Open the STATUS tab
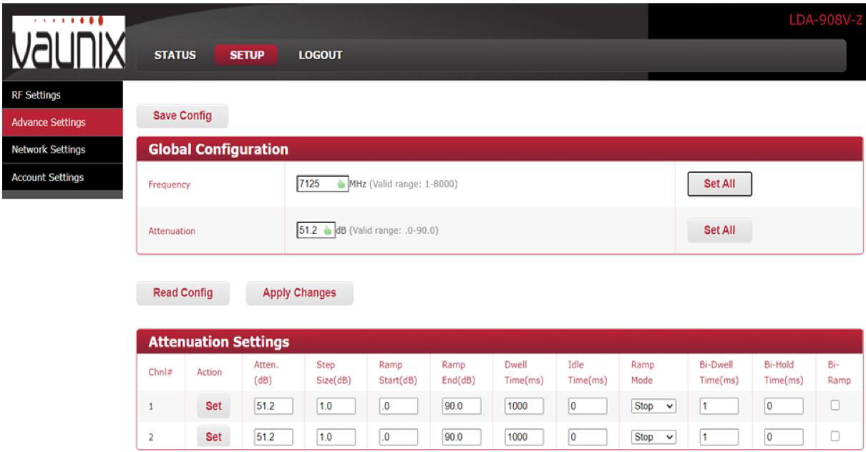 (x=175, y=55)
